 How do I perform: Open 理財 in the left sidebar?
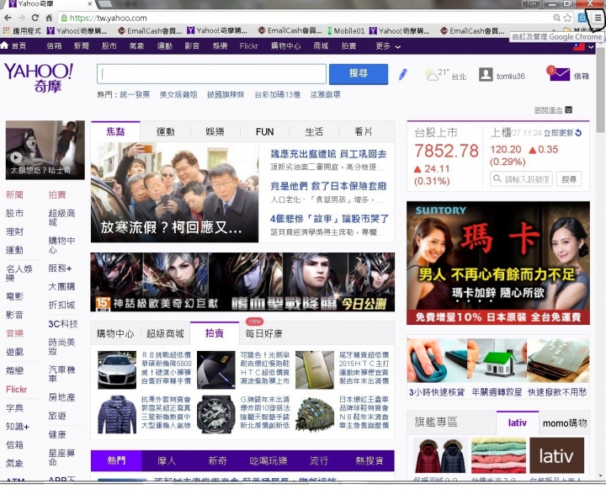[14, 231]
